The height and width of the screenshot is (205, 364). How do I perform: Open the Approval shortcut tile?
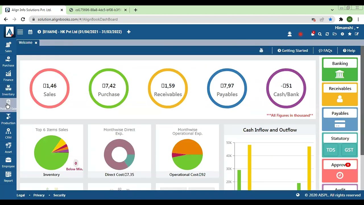340,171
